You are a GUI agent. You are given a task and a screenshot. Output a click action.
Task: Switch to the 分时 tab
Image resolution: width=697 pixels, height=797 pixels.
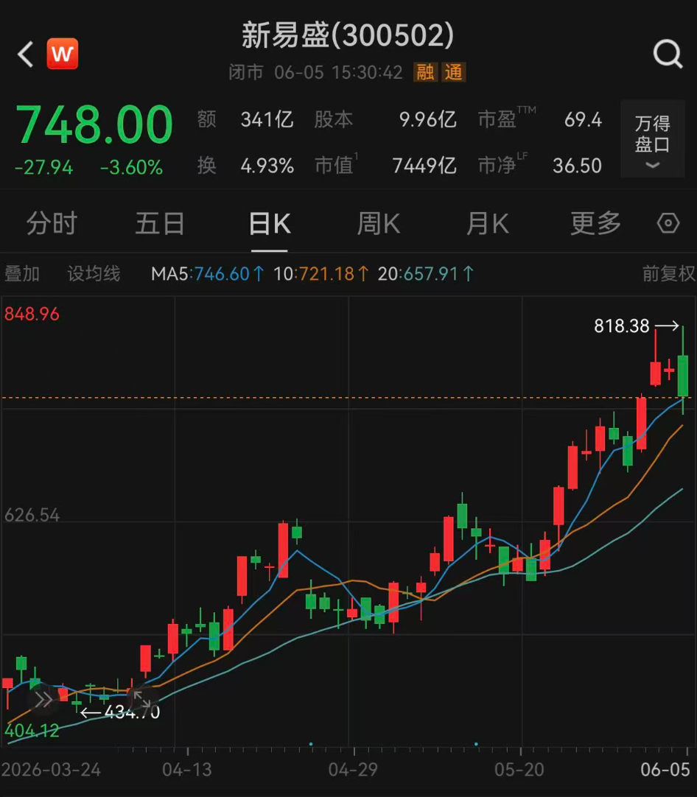52,223
